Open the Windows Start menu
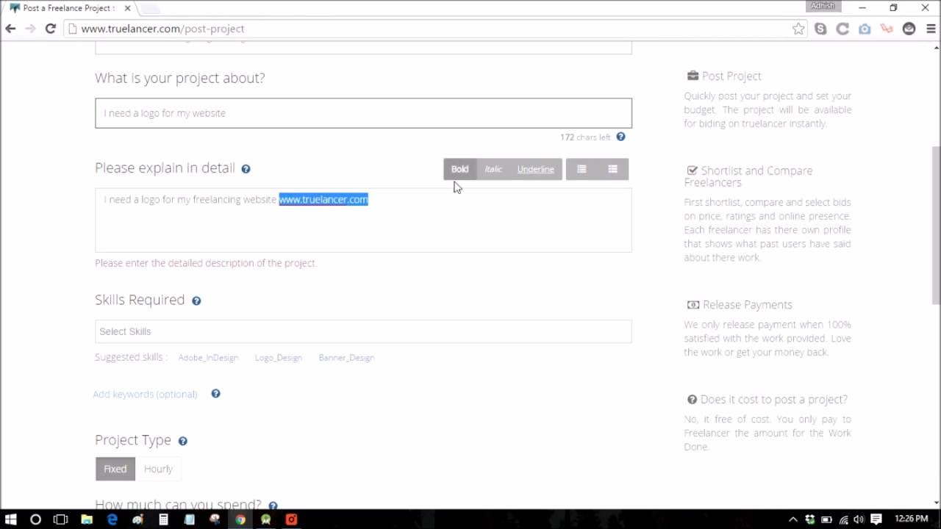The height and width of the screenshot is (529, 941). [x=10, y=519]
